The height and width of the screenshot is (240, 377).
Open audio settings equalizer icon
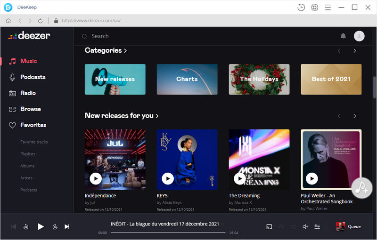coord(317,226)
